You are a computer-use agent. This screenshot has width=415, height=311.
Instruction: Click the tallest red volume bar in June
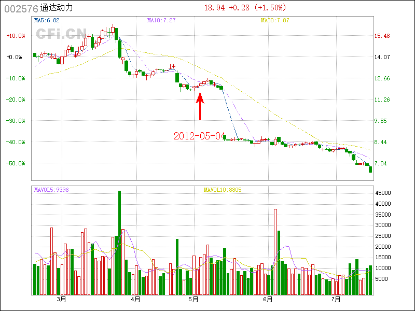275,251
